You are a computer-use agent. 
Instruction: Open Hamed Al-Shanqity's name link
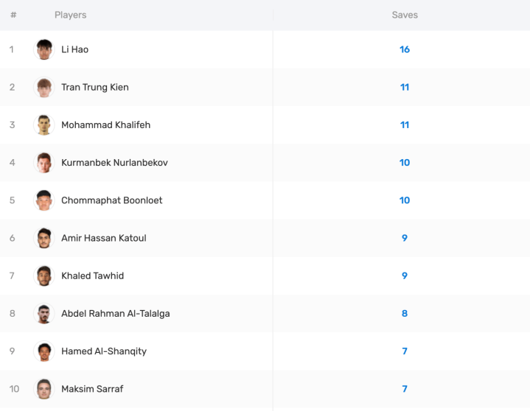103,351
